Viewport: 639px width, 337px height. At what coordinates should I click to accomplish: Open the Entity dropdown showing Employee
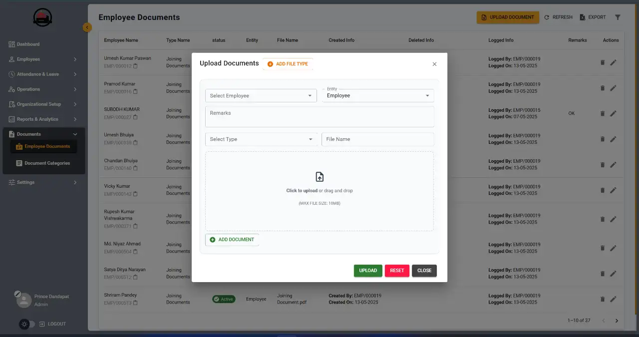tap(378, 95)
